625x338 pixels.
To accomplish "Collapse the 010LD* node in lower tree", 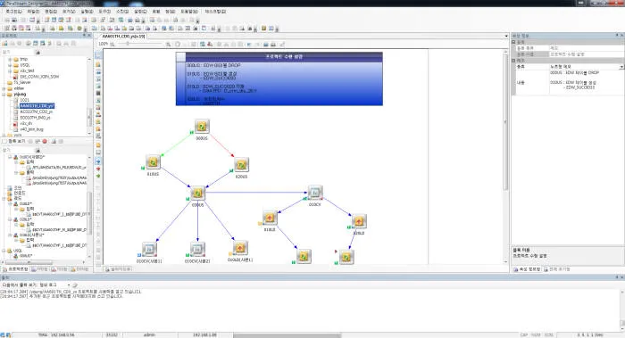I will (11, 204).
